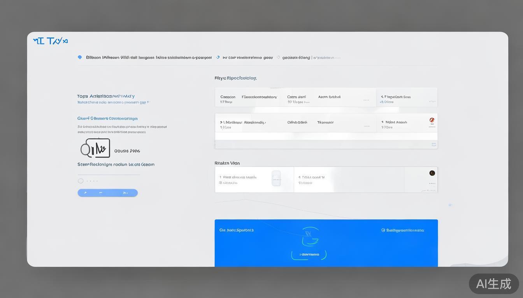Viewport: 523px width, 298px height.
Task: Open the second breadcrumb item after the chevron
Action: point(247,57)
